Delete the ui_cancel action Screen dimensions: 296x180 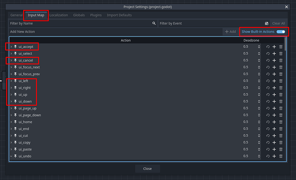pos(281,60)
